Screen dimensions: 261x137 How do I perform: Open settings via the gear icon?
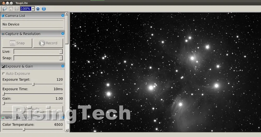(38, 9)
